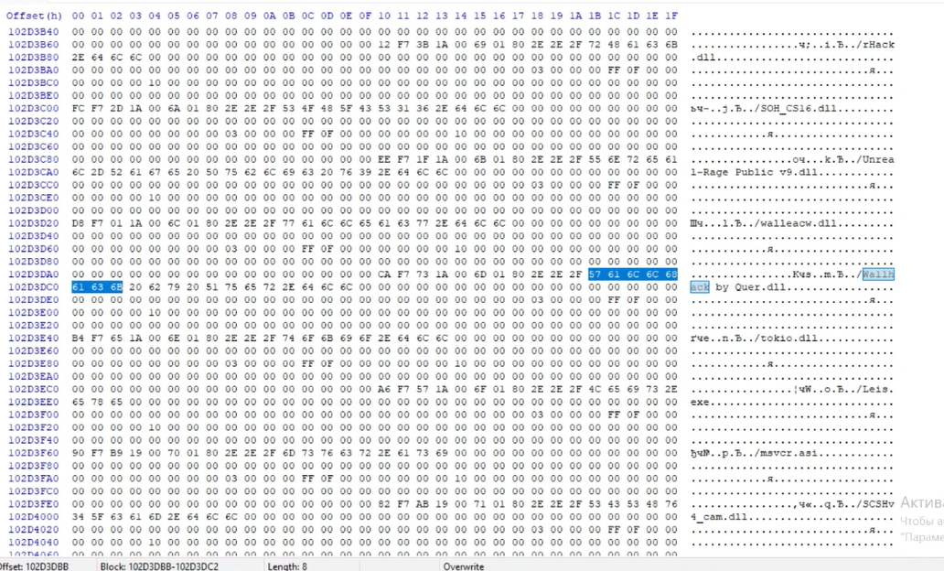Click the 0F column header
Image resolution: width=944 pixels, height=571 pixels.
(x=365, y=16)
